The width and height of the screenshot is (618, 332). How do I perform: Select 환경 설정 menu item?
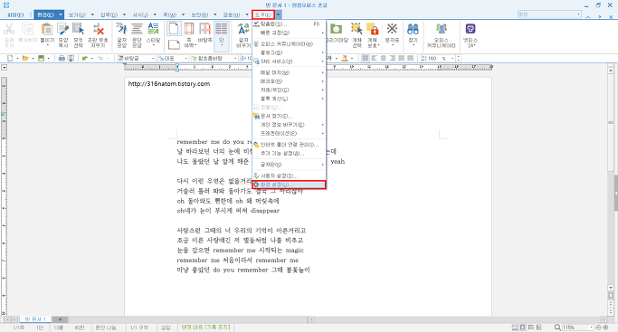tap(289, 185)
